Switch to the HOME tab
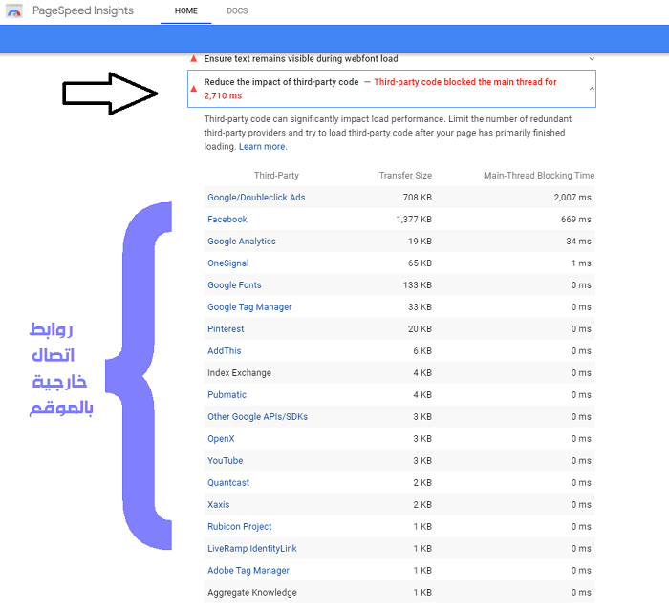 click(185, 11)
